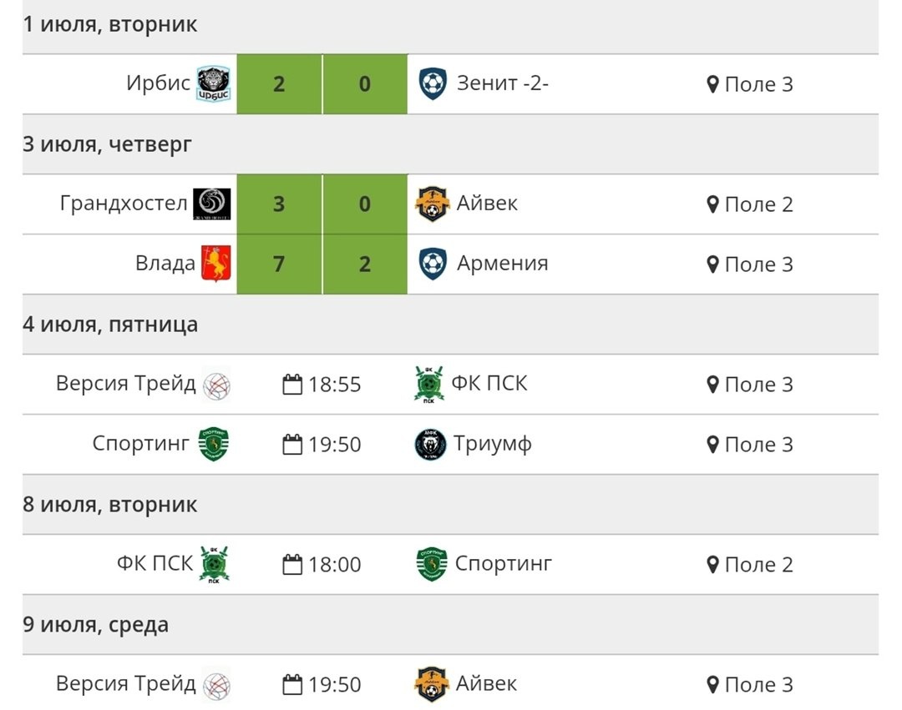Screen dimensions: 902x710
Task: Click the Влада red crest
Action: (x=215, y=264)
